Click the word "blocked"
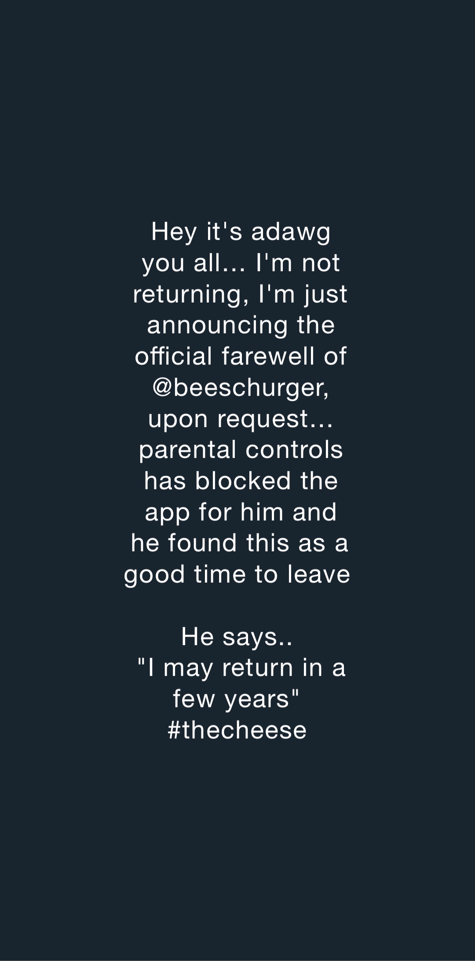The height and width of the screenshot is (961, 475). (243, 481)
